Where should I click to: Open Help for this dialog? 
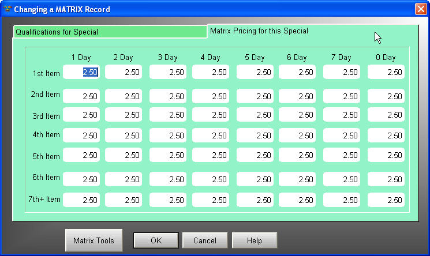coord(254,240)
